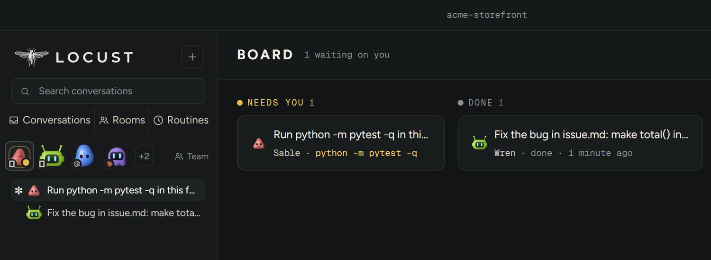Viewport: 711px width, 260px height.
Task: Show the +2 more agents
Action: [x=144, y=156]
